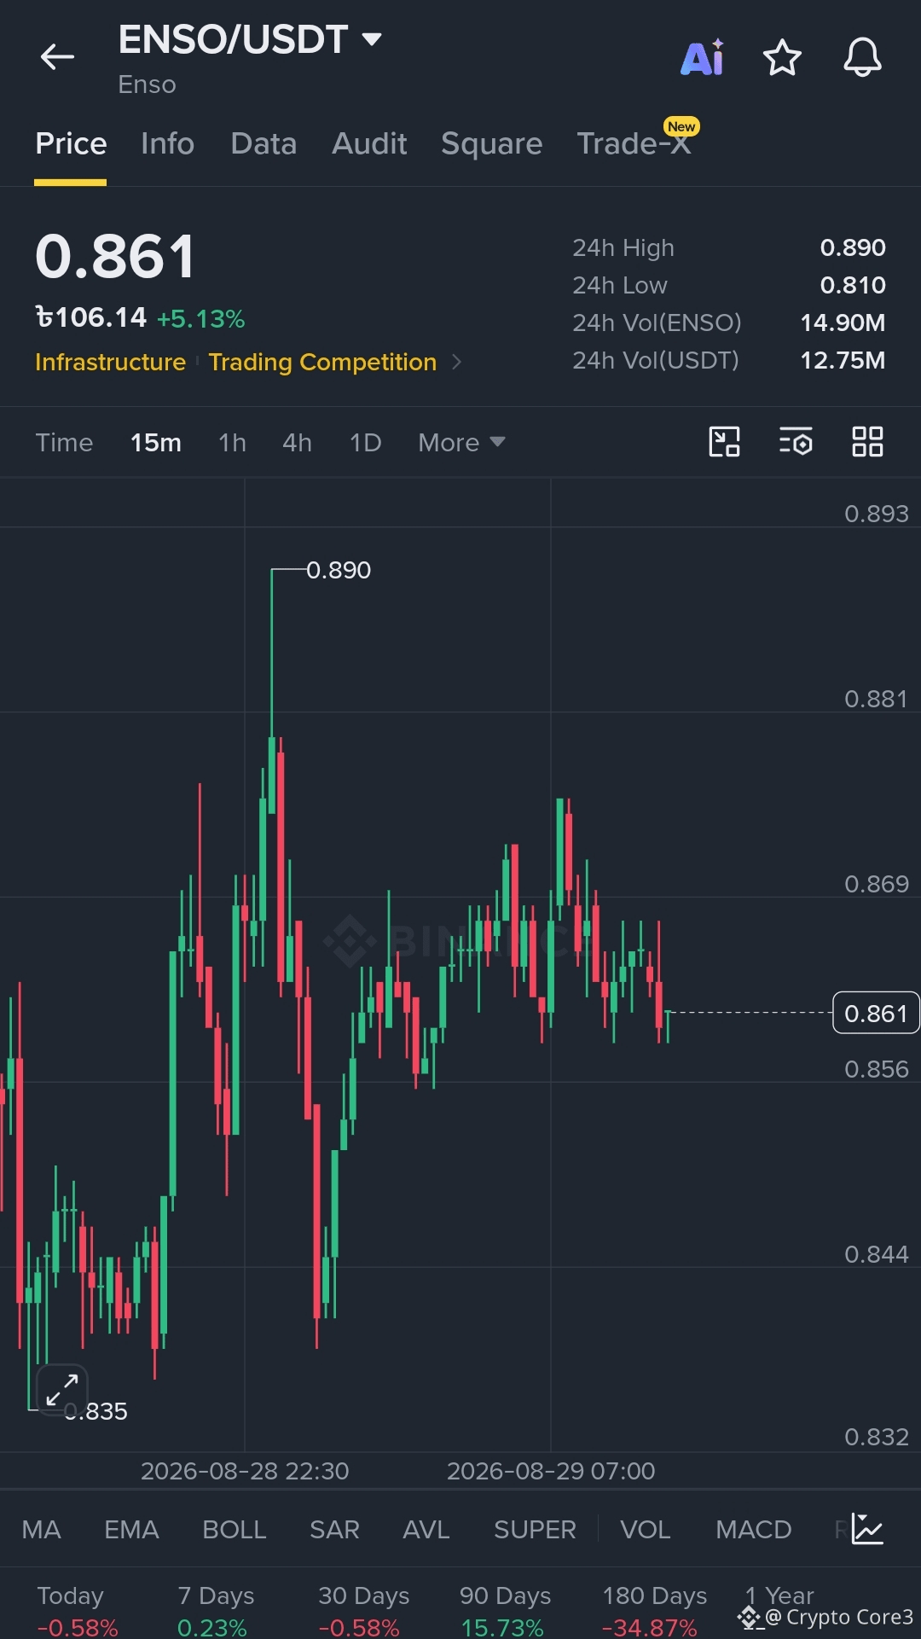The height and width of the screenshot is (1639, 921).
Task: Click the 24h Low value 0.810
Action: 853,285
